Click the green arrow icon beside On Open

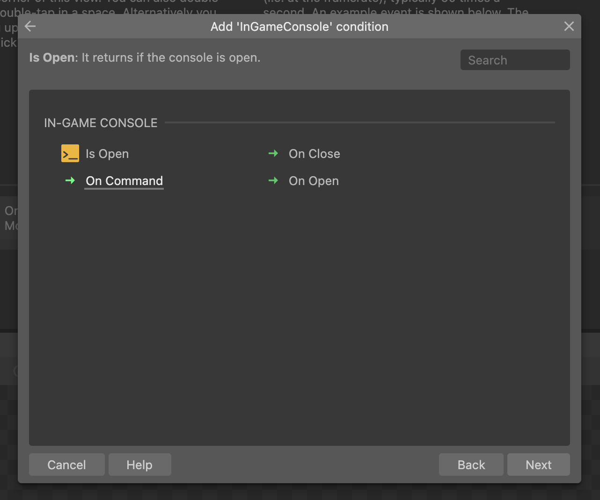(273, 180)
